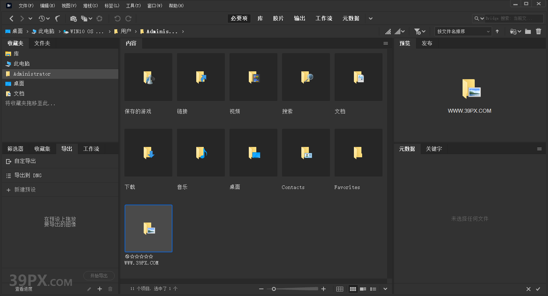Open the 帮助(H) menu
This screenshot has width=548, height=296.
176,6
